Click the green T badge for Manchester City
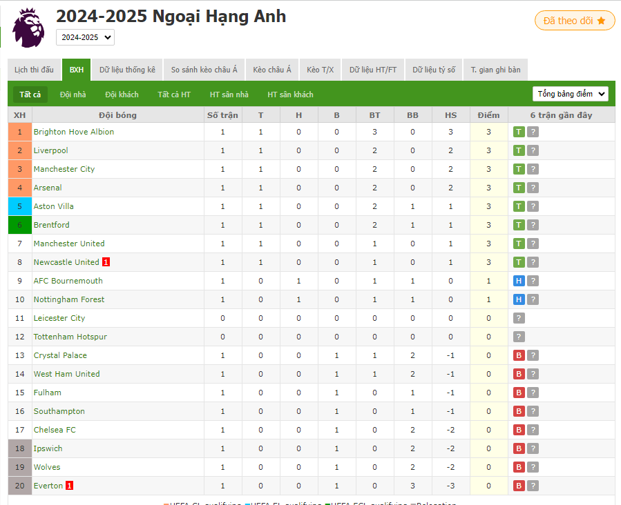621x505 pixels. pyautogui.click(x=519, y=169)
